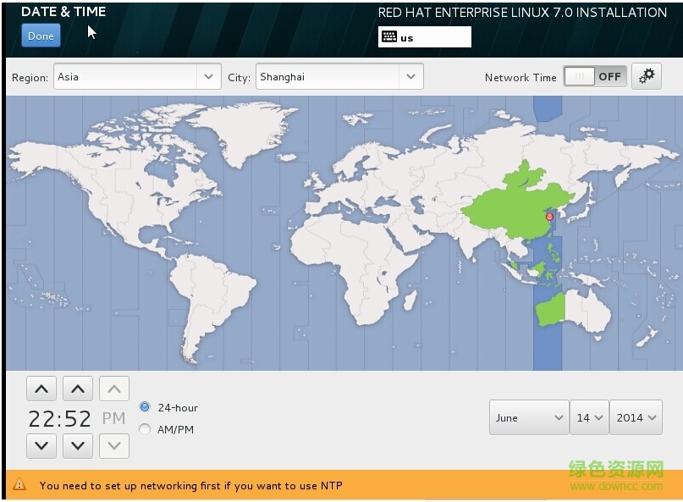Open the month dropdown showing June
Screen dimensions: 683x502
pos(529,418)
